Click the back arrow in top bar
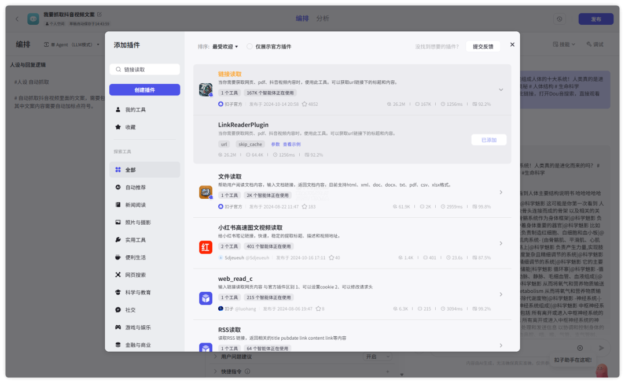This screenshot has height=383, width=625. click(17, 18)
